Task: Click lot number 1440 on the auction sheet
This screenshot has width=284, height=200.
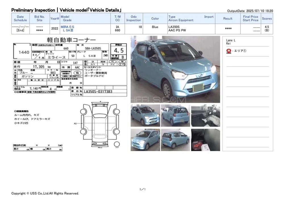Action: (24, 52)
